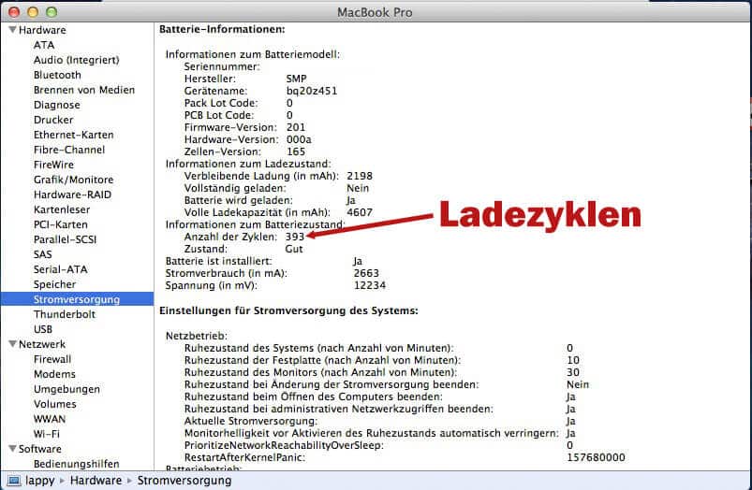Select Fibre-Channel entry
Screen dimensions: 752x490
point(69,150)
